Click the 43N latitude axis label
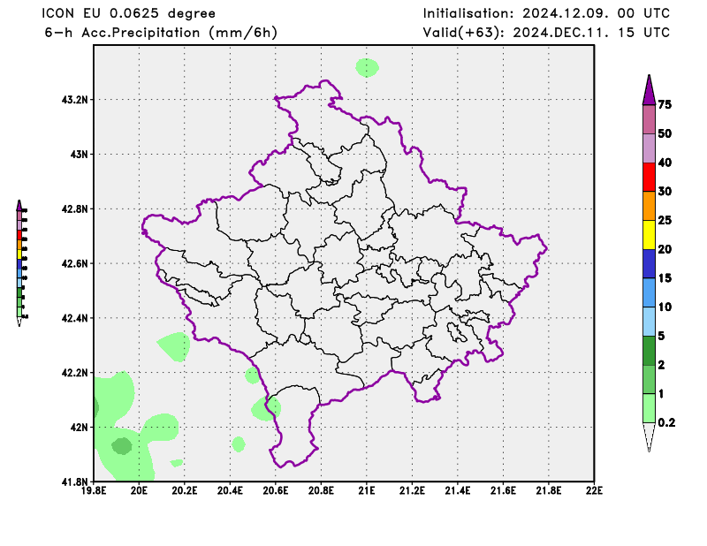This screenshot has height=546, width=707. coord(79,155)
